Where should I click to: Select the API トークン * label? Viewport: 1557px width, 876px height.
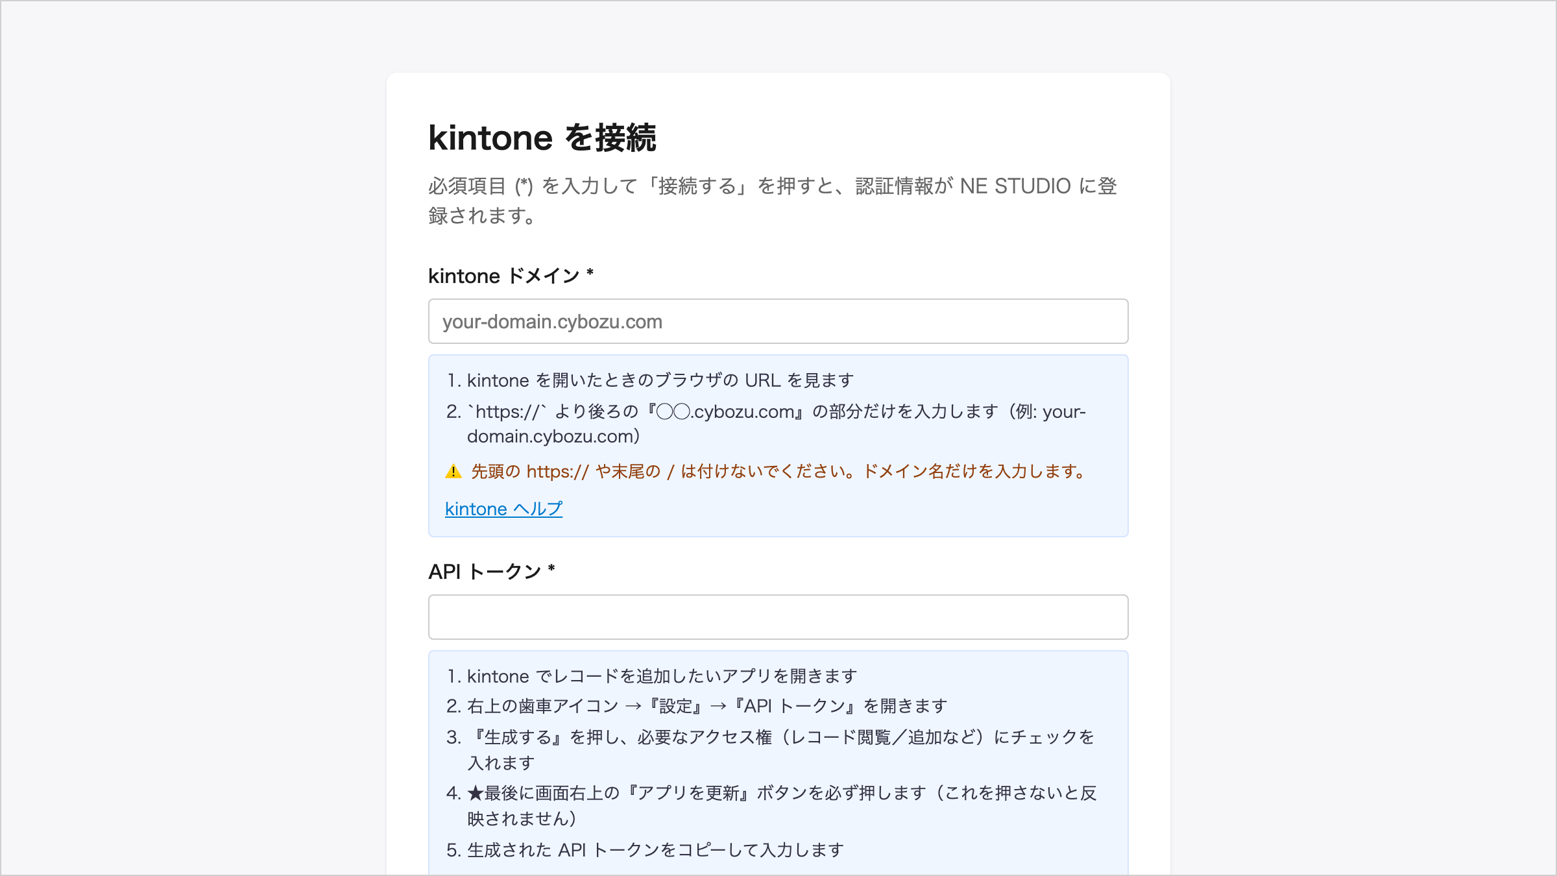pos(491,572)
